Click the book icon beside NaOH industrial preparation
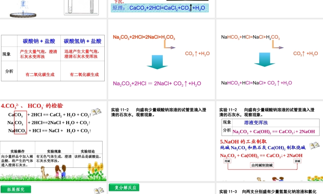 [x=314, y=145]
